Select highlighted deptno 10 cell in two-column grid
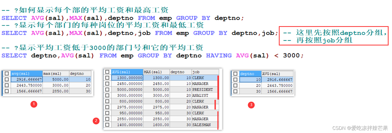 pyautogui.click(x=250, y=79)
